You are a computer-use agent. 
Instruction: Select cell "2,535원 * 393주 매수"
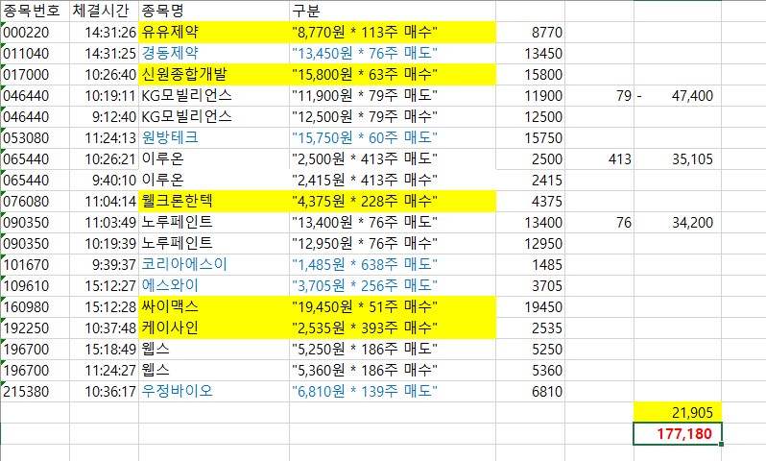tap(393, 328)
